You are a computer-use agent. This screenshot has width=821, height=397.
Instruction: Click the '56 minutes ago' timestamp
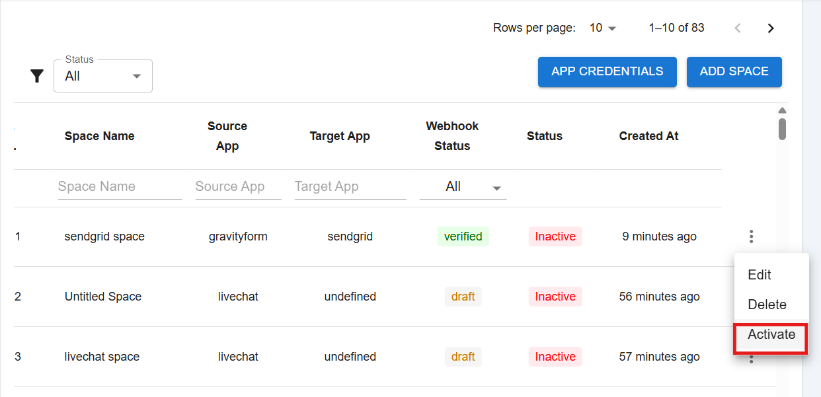coord(659,297)
